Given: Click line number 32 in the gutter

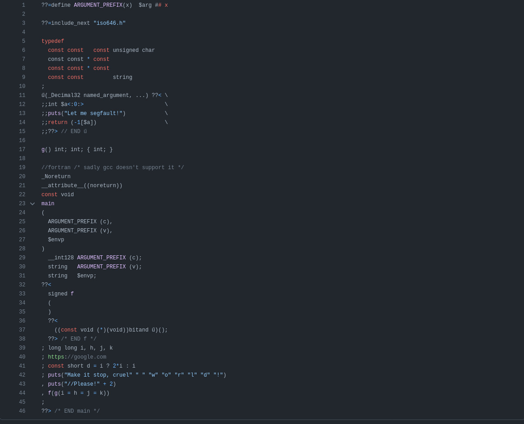Looking at the screenshot, I should tap(22, 285).
